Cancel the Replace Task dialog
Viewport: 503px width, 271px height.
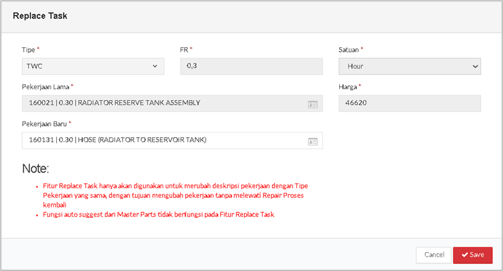tap(434, 255)
